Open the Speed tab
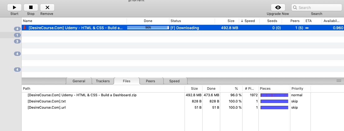 point(174,81)
